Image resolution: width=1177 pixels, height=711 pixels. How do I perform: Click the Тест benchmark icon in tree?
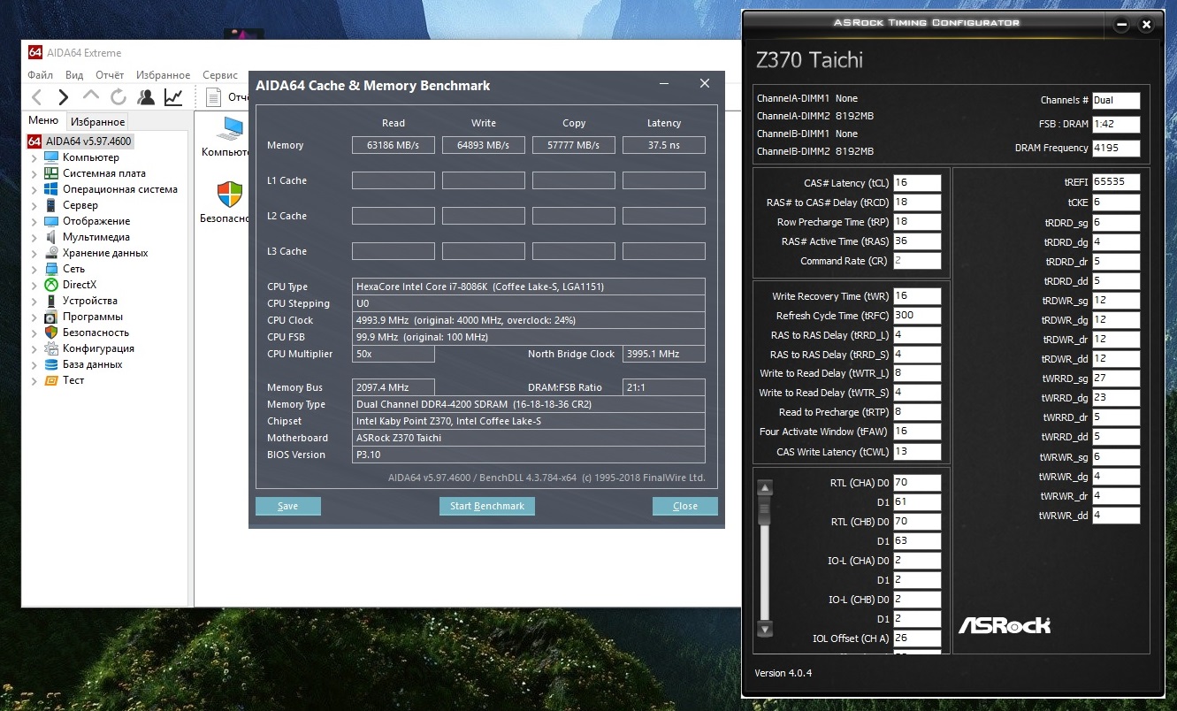[x=51, y=380]
